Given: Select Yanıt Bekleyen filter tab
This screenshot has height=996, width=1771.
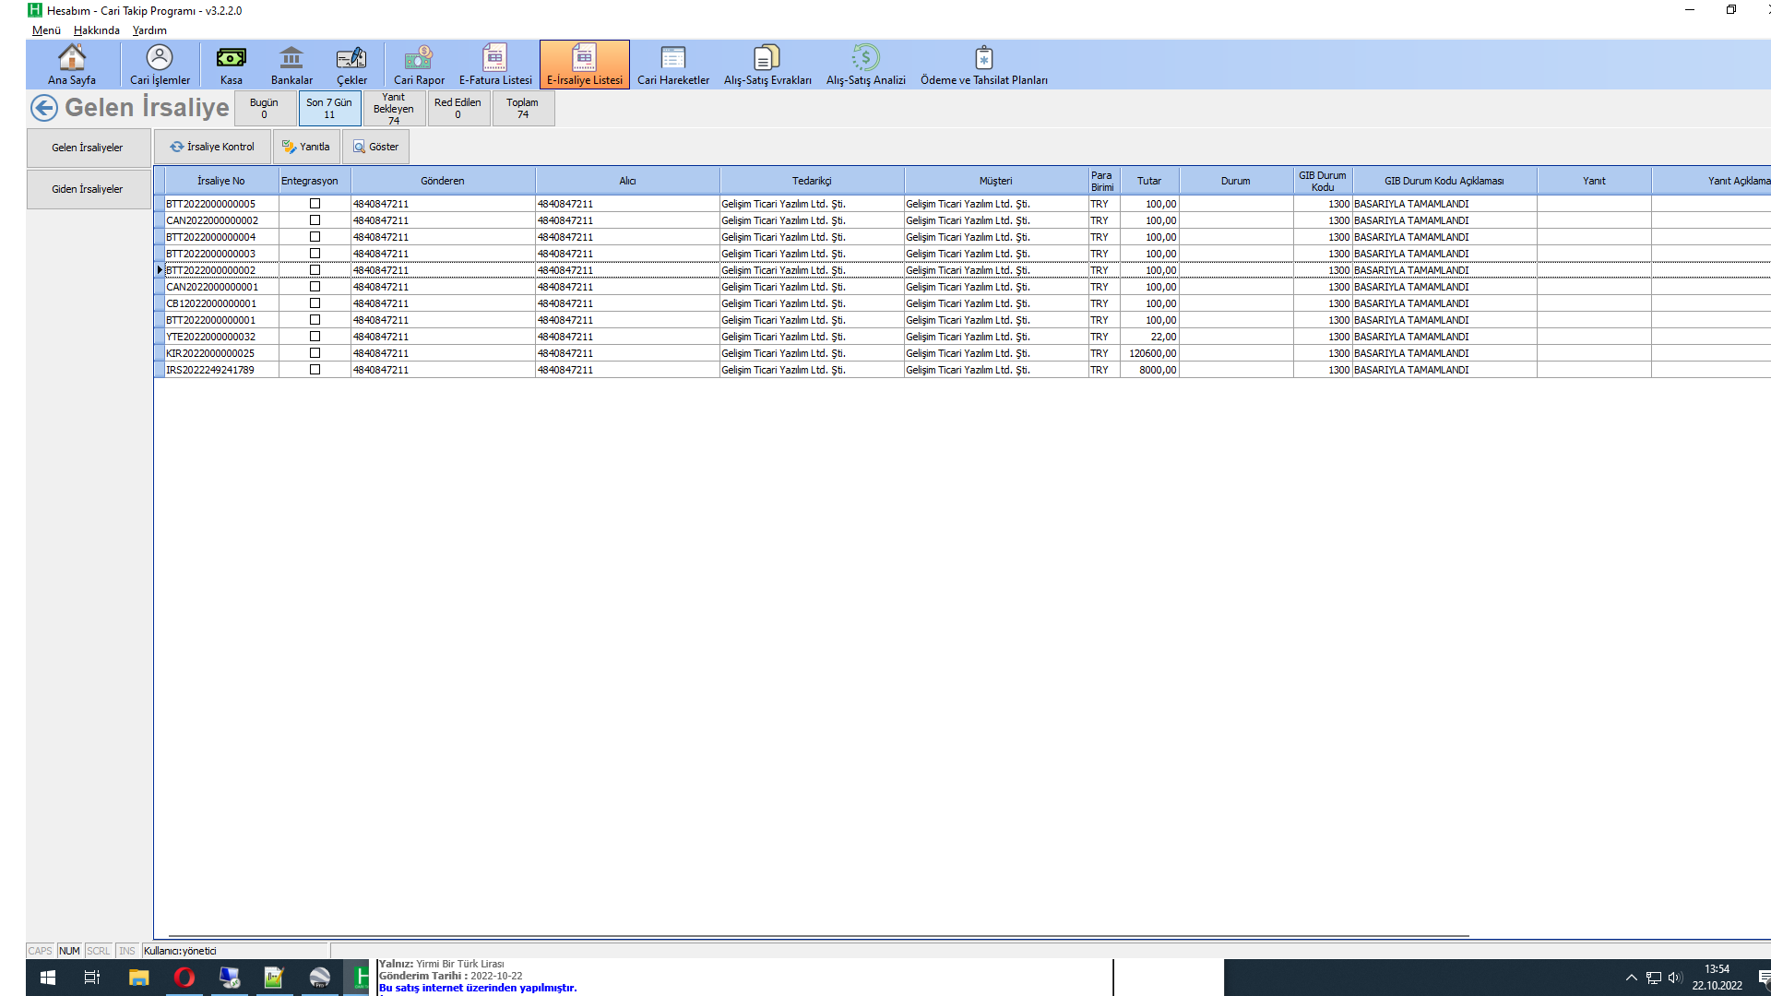Looking at the screenshot, I should (394, 108).
